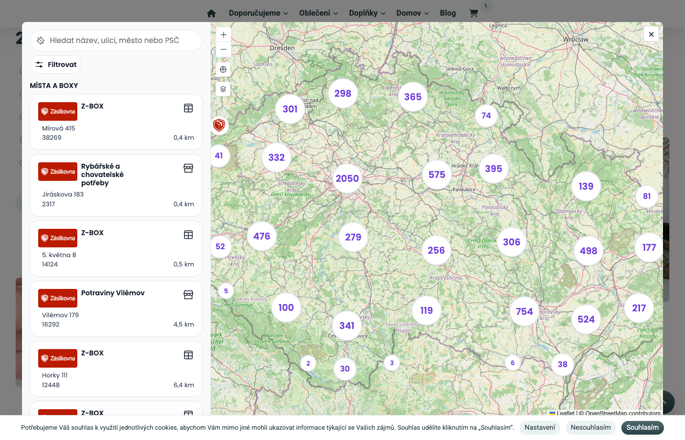Screen dimensions: 685x440
Task: Click the 575 map cluster
Action: pos(437,175)
